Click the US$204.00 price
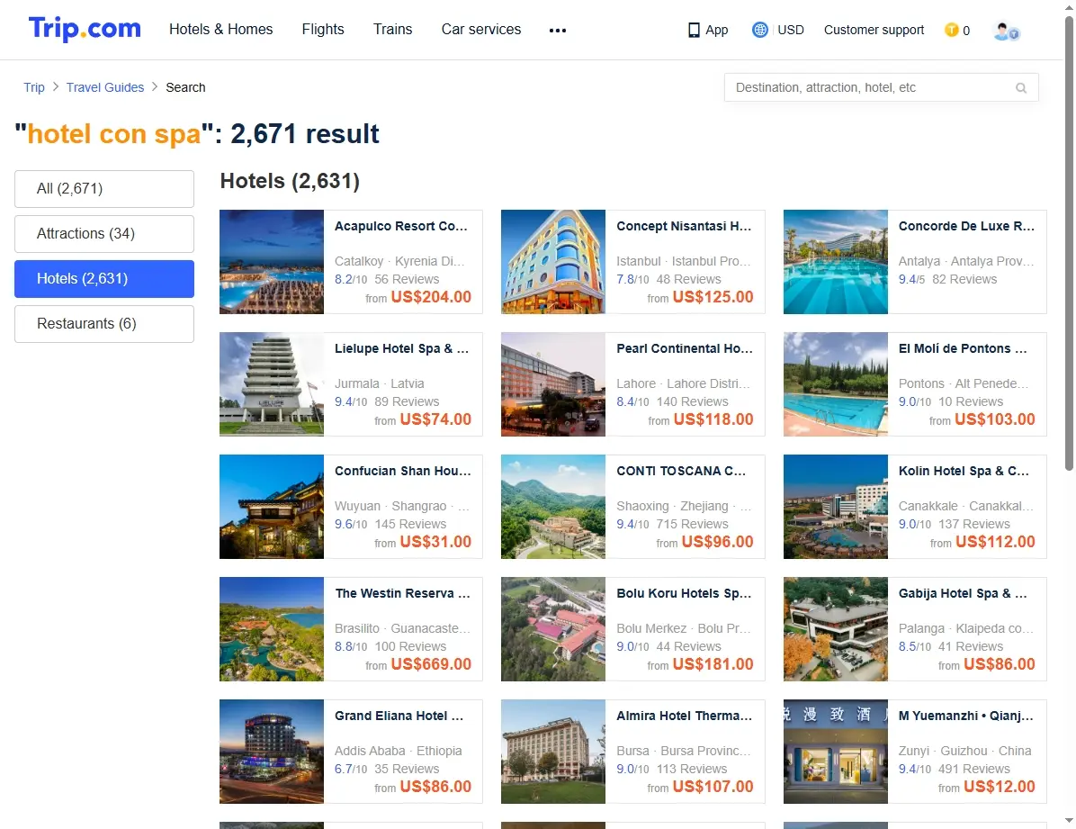Screen dimensions: 1076x829 (x=431, y=297)
